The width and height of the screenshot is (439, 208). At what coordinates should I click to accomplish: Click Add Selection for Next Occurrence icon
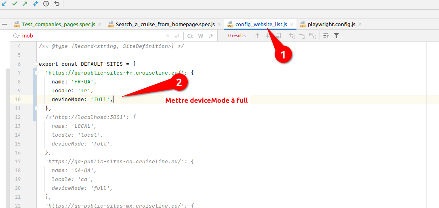click(x=292, y=36)
